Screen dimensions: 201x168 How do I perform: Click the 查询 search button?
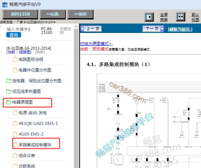pos(14,35)
